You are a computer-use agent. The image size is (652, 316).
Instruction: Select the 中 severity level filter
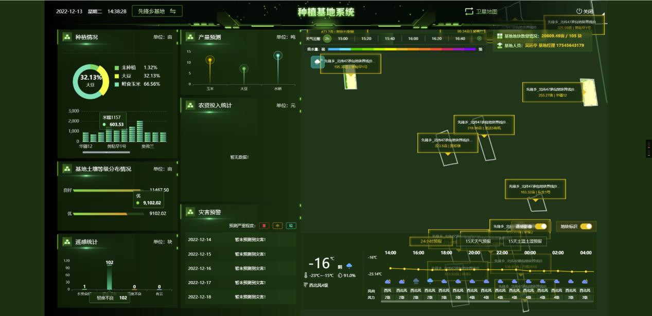[x=277, y=226]
